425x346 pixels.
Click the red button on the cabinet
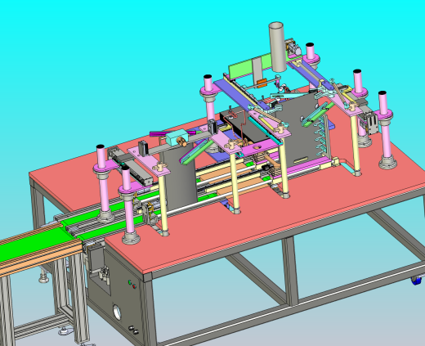click(x=134, y=286)
